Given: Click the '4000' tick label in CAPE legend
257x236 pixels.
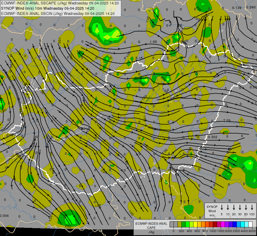Looking at the screenshot, I should click(x=244, y=231).
